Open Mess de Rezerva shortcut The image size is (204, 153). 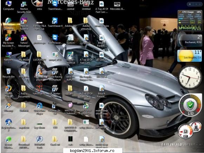pos(24,24)
